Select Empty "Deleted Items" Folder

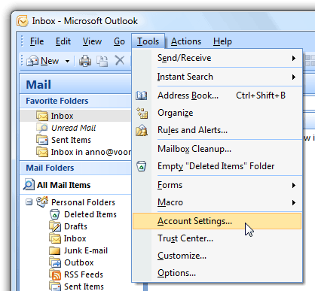click(217, 166)
